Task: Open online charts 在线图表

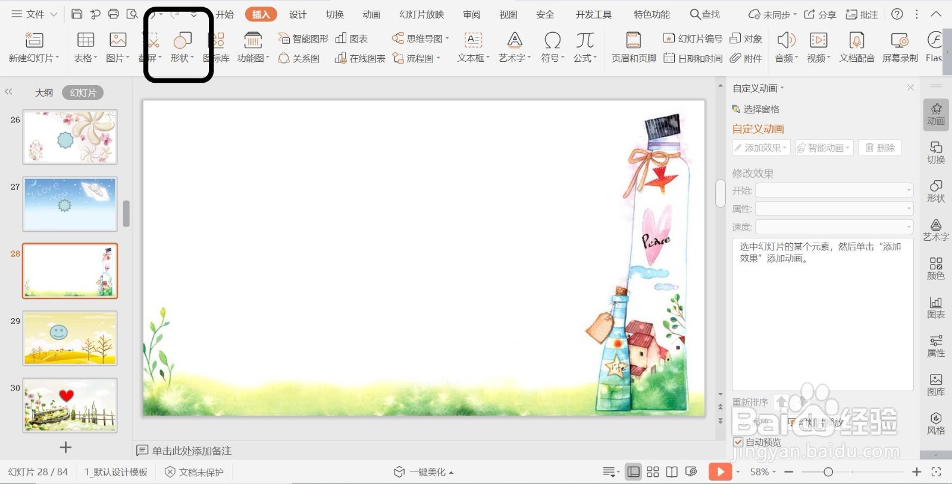Action: (x=360, y=58)
